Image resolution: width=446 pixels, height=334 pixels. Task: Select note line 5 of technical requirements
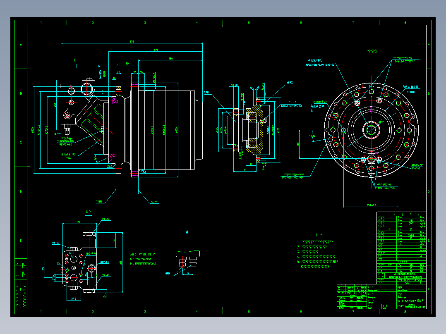[x=318, y=262]
